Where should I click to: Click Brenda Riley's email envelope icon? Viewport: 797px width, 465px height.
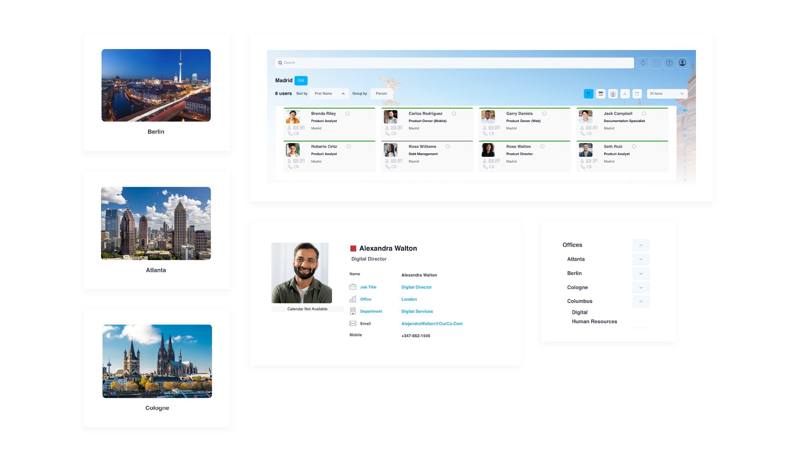click(296, 128)
